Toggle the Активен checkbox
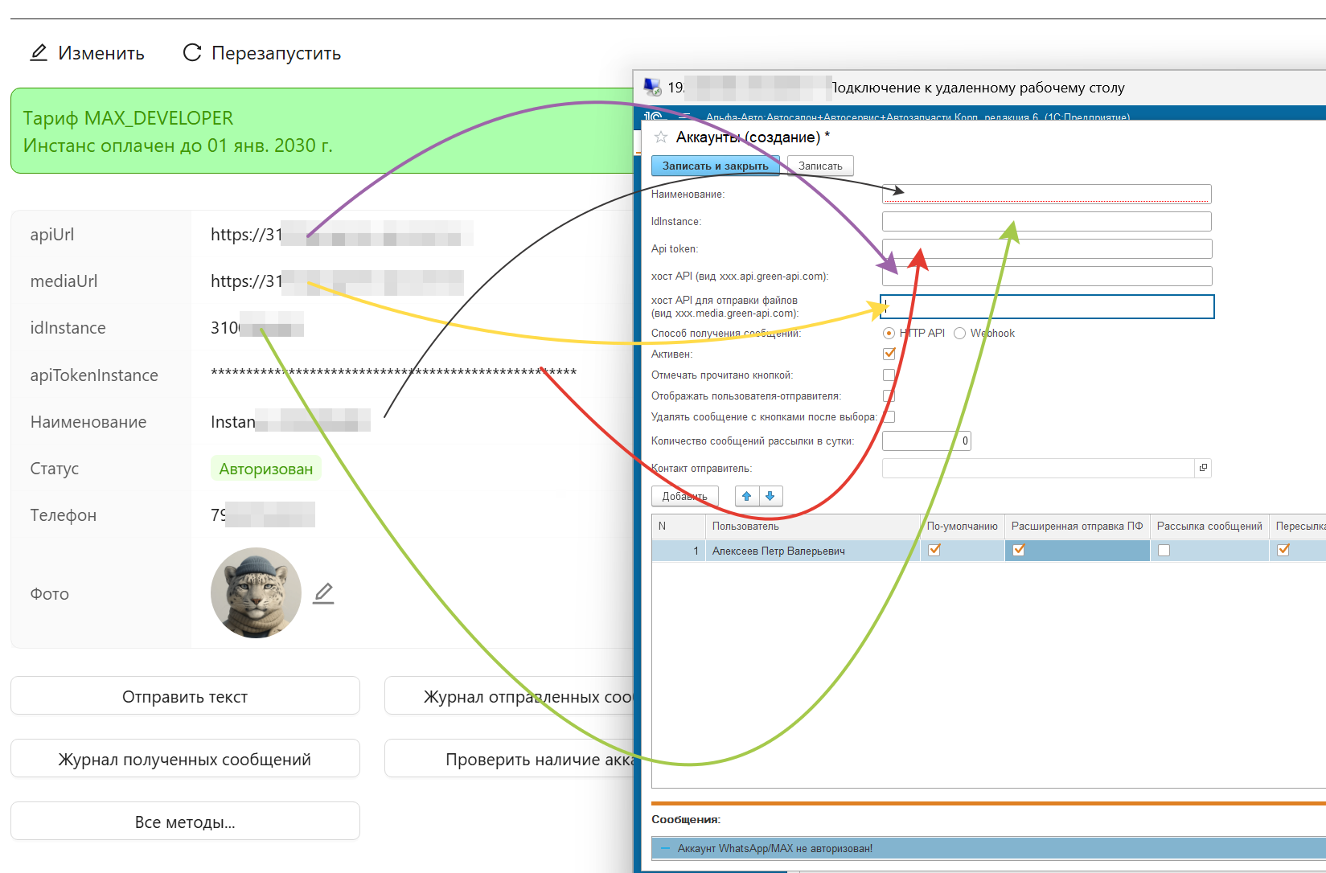Screen dimensions: 1326x873 coord(889,354)
